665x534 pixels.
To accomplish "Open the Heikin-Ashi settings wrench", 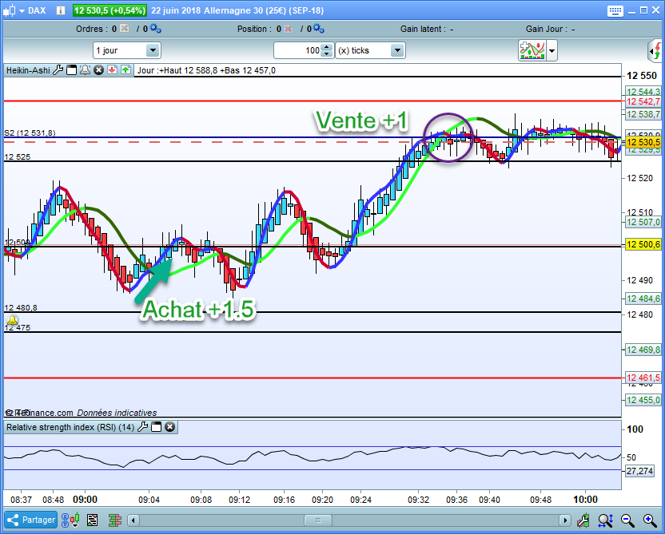I will point(58,70).
